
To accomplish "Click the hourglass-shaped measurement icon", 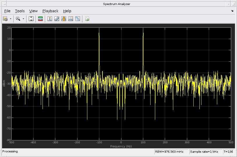I will (x=50, y=19).
